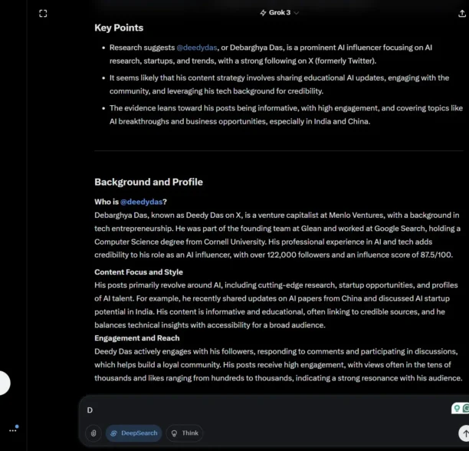Select the Content Focus and Style subheading

coord(139,272)
